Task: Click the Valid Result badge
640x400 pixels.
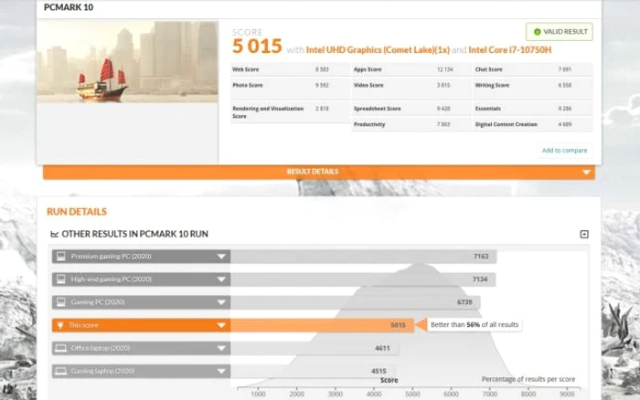Action: (x=560, y=32)
